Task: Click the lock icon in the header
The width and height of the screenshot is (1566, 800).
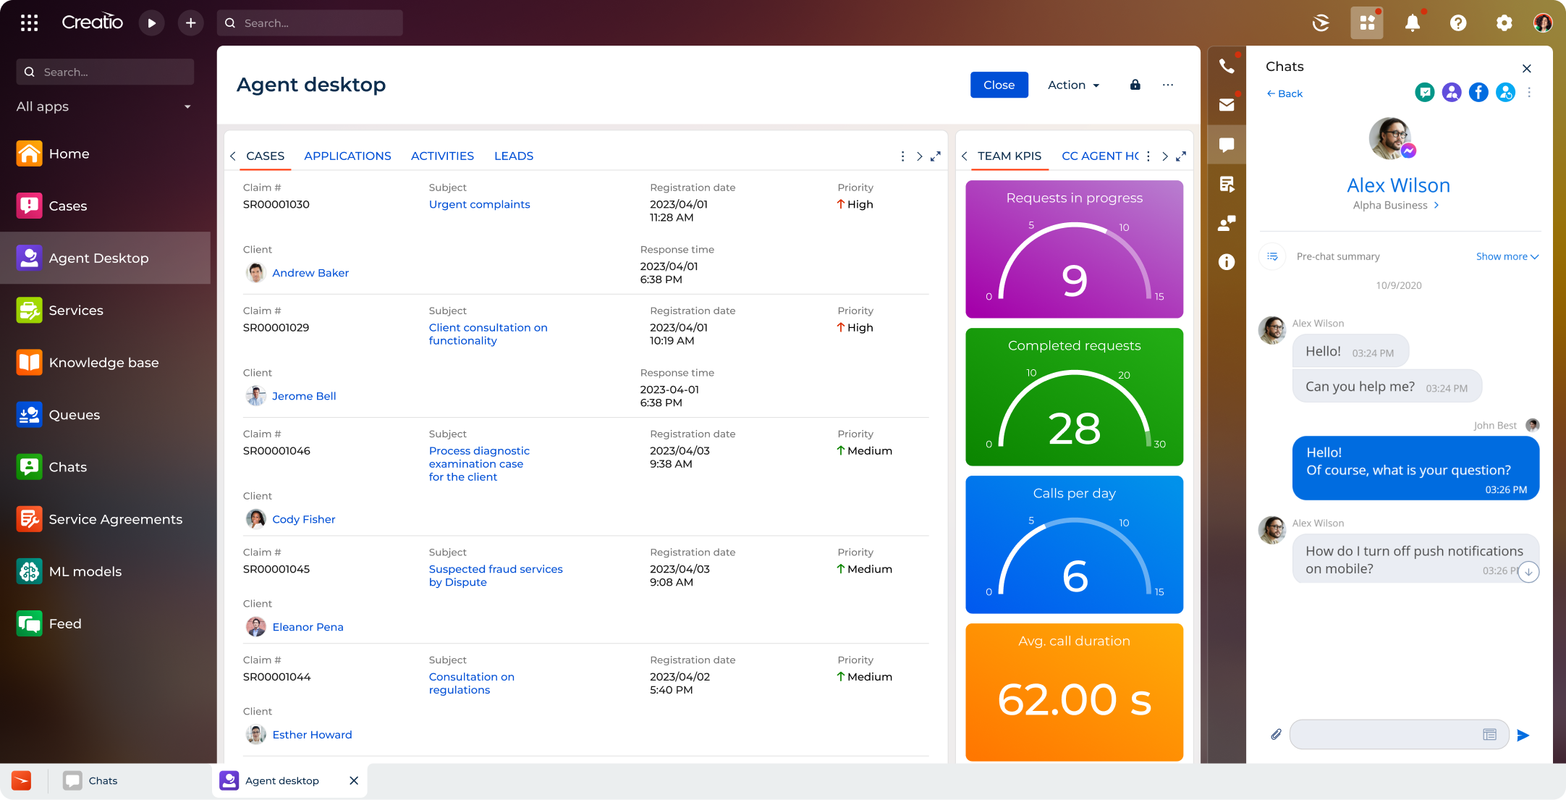Action: coord(1135,85)
